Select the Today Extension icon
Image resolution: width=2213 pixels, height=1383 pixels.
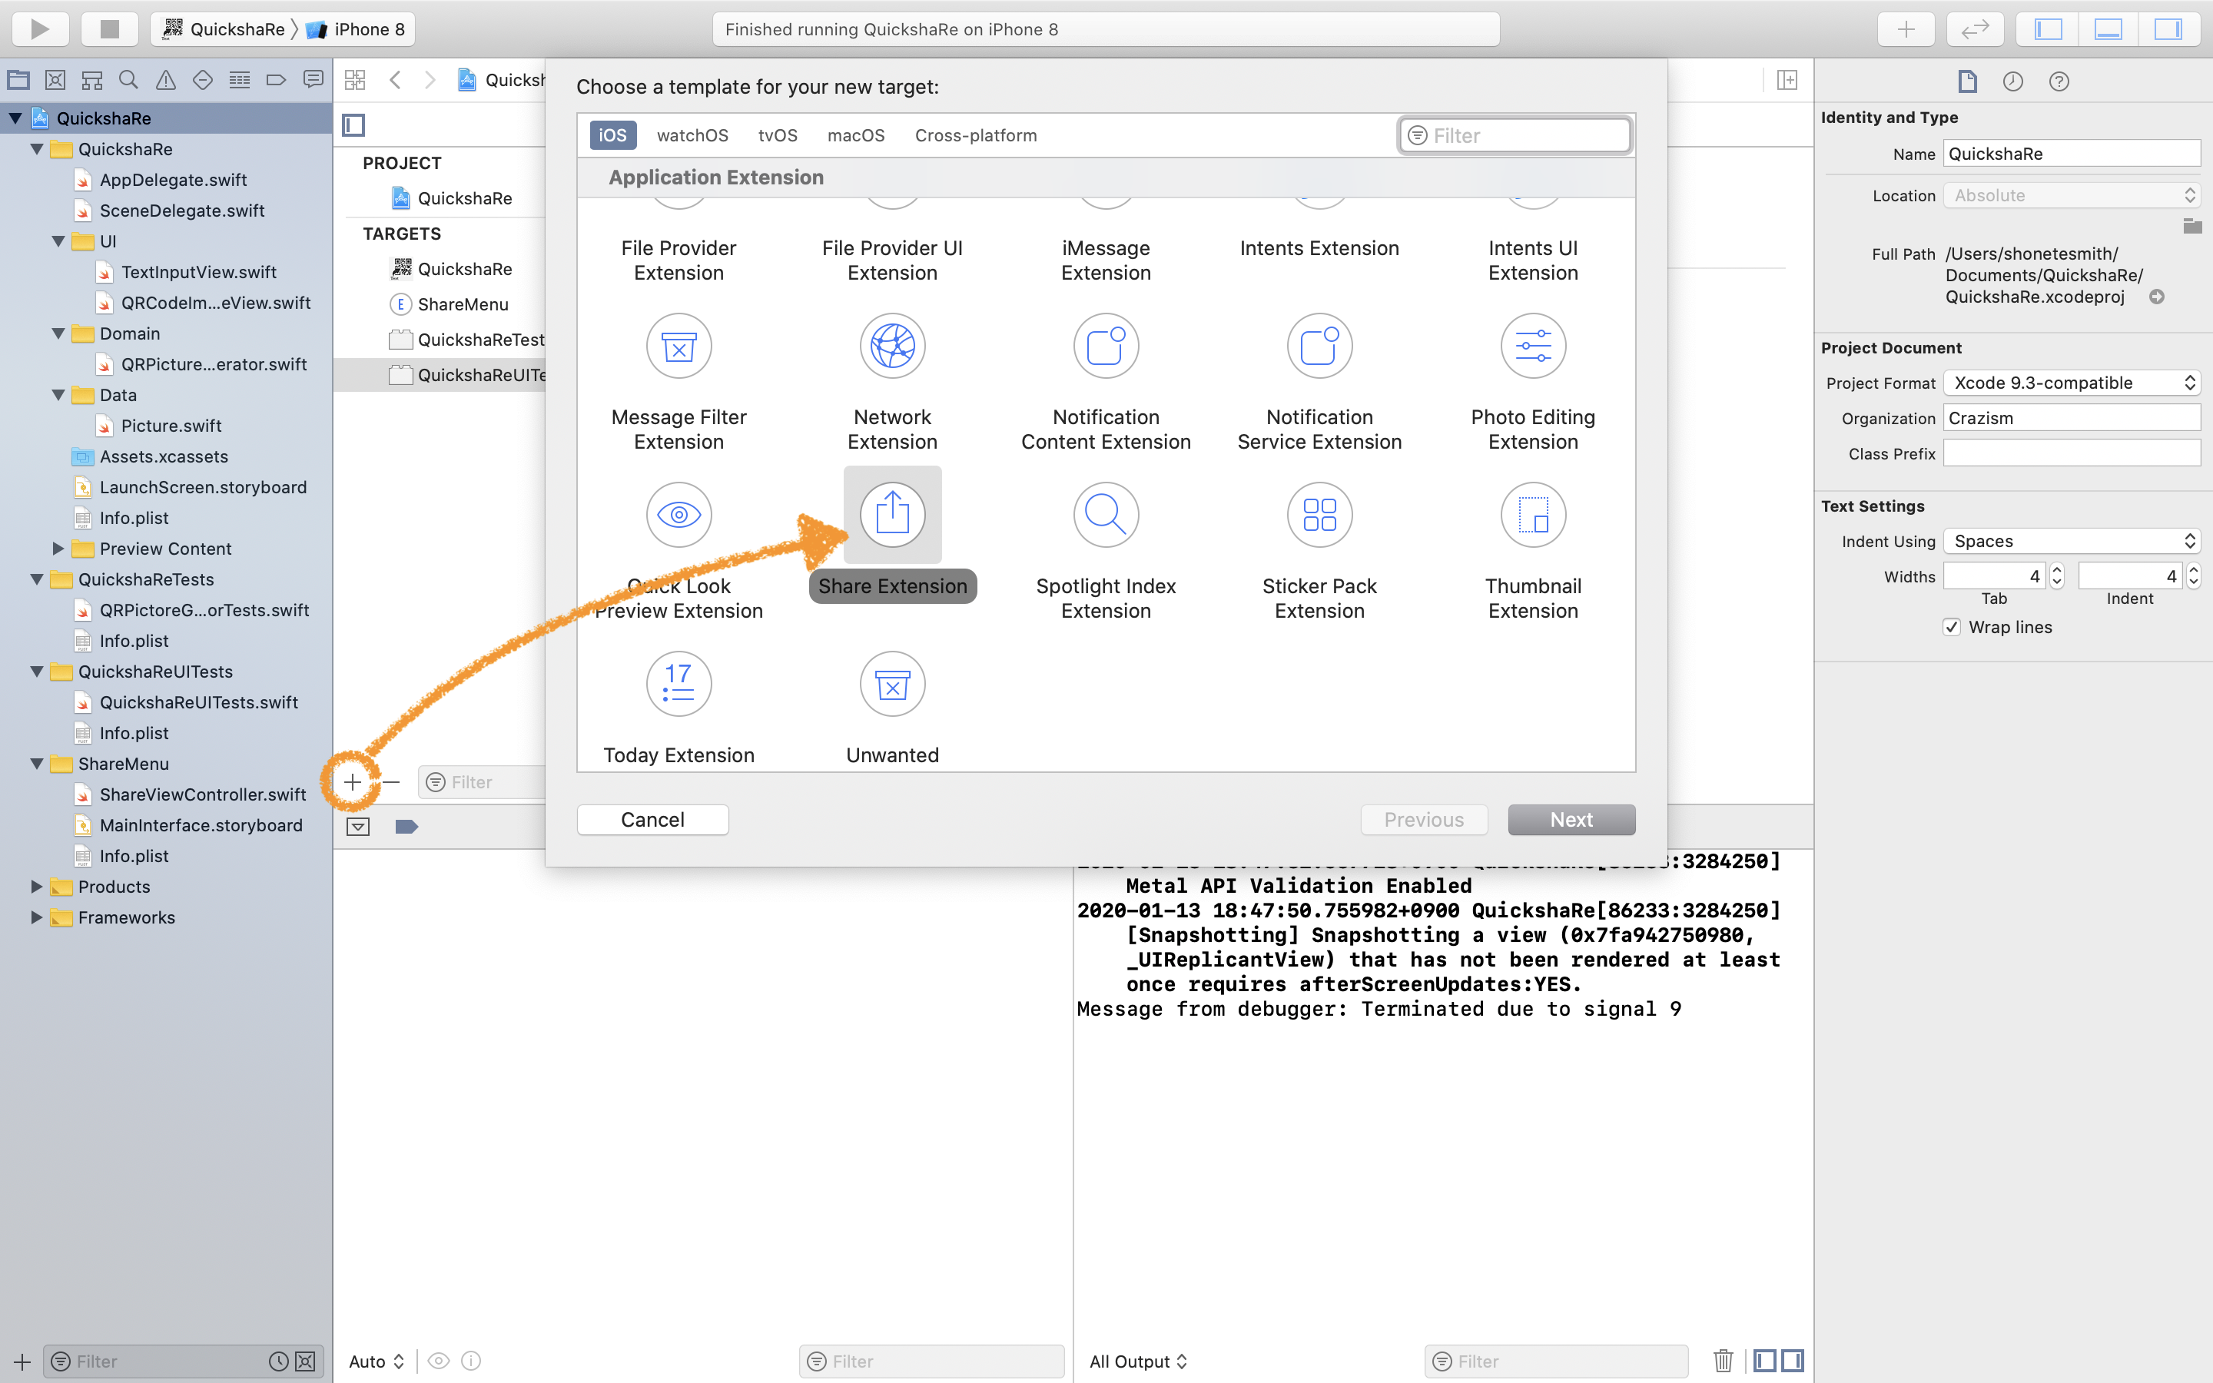coord(678,684)
